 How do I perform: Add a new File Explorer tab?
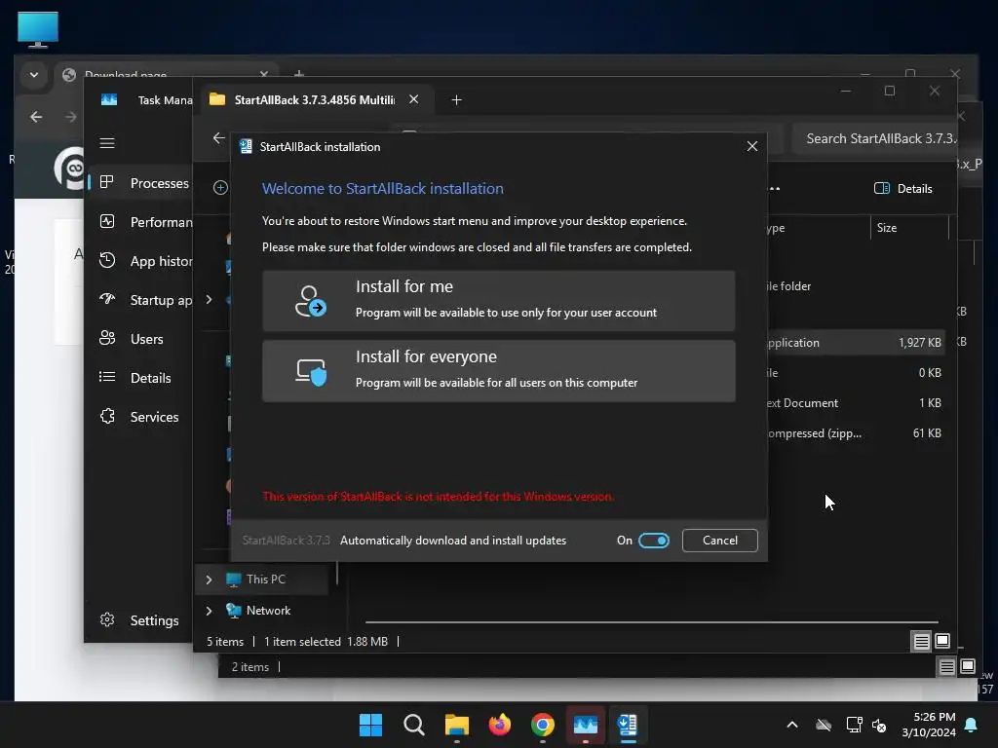[456, 100]
